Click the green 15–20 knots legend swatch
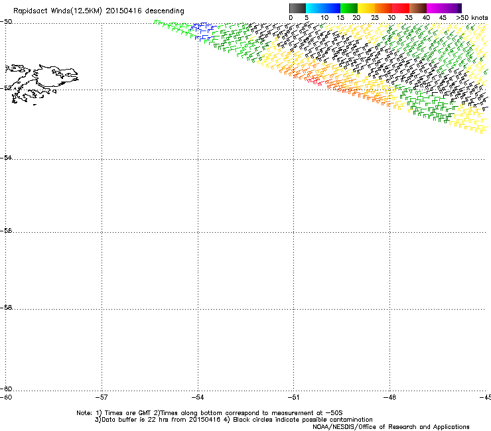Screen dimensions: 491x431 pos(349,8)
